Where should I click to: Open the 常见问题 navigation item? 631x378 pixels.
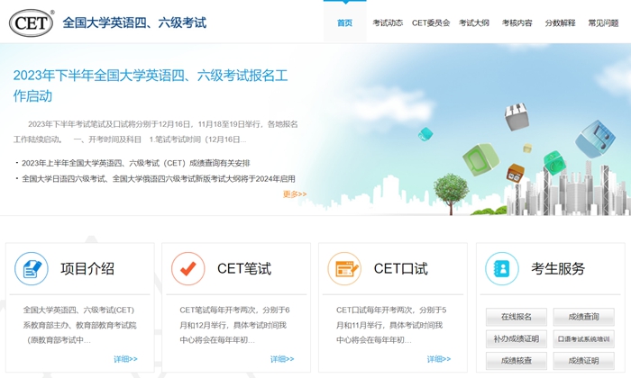(x=603, y=22)
